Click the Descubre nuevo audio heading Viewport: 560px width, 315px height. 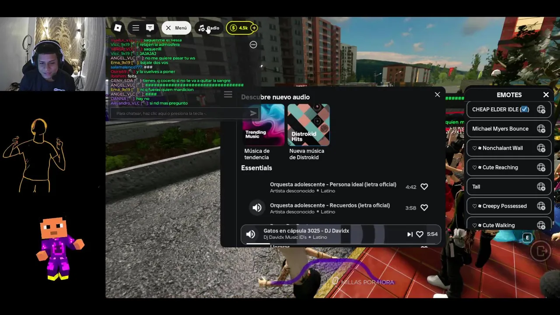275,97
